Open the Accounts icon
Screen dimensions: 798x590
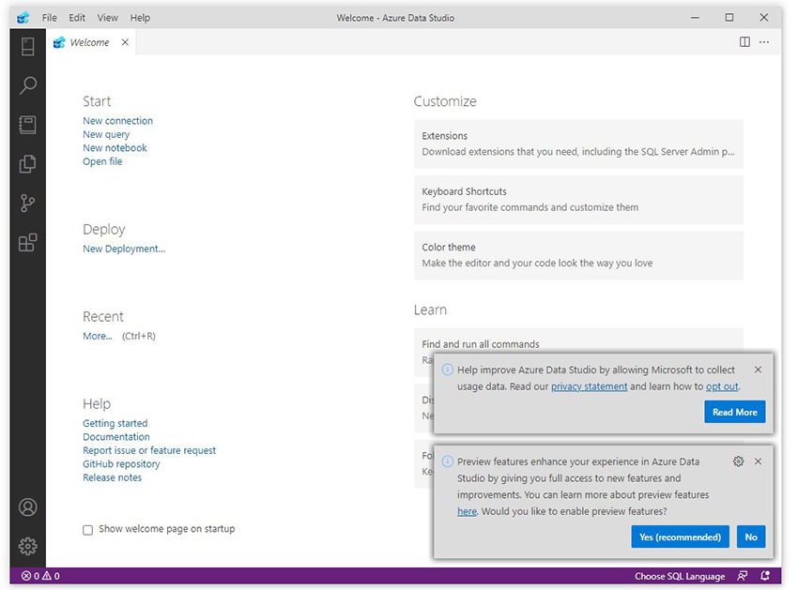tap(28, 507)
